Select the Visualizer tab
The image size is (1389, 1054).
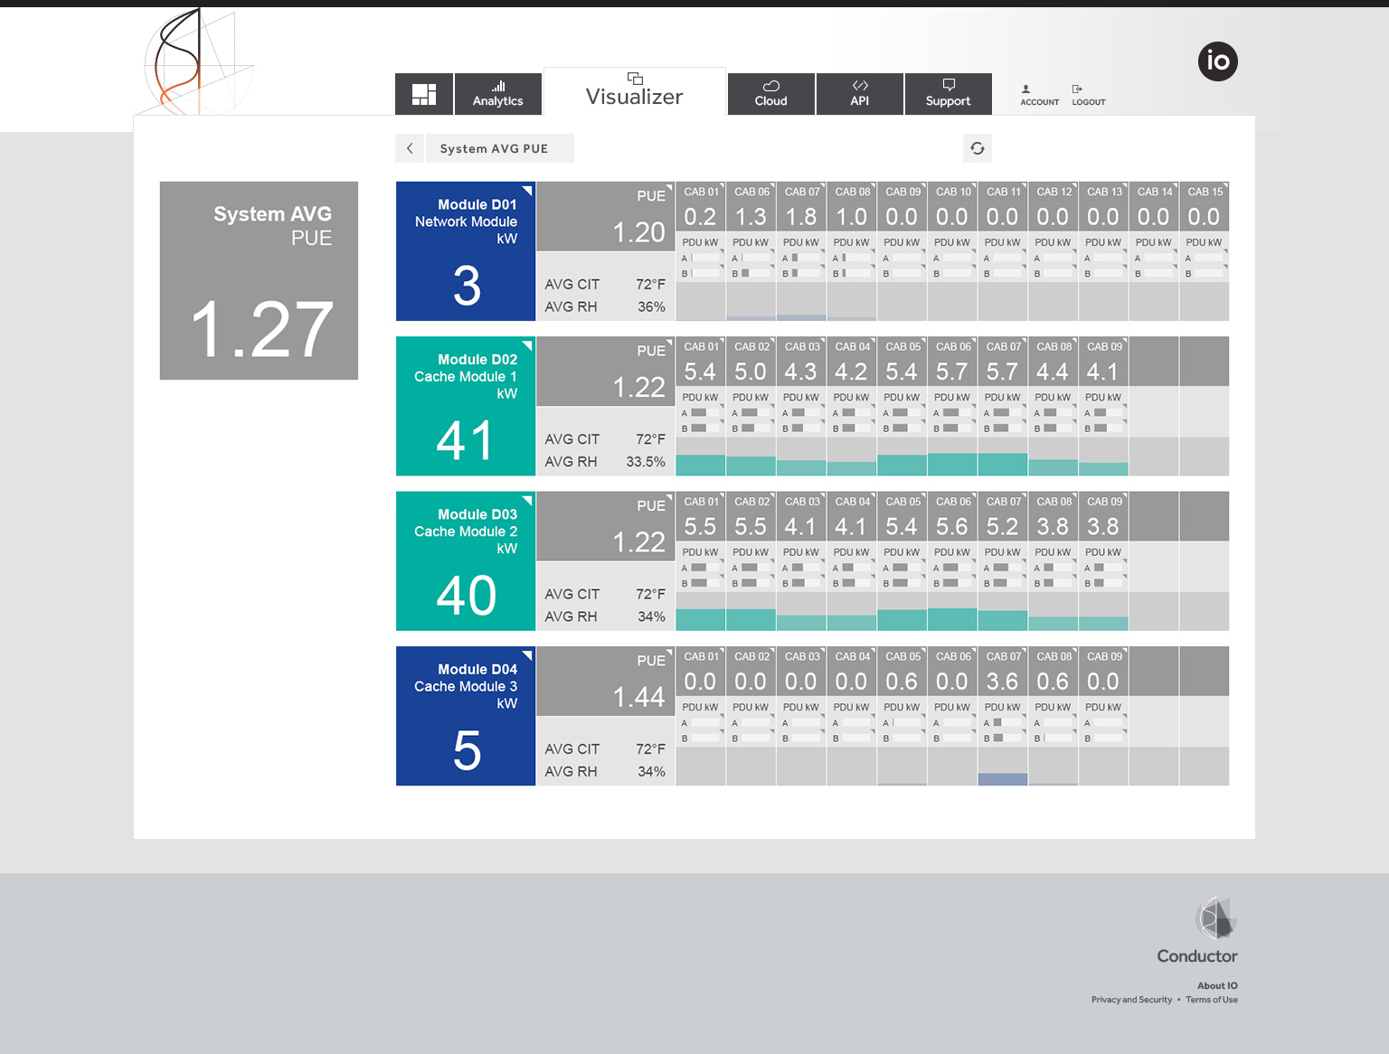(x=634, y=91)
